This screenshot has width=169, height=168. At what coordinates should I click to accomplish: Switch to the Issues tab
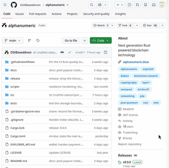tap(20, 14)
